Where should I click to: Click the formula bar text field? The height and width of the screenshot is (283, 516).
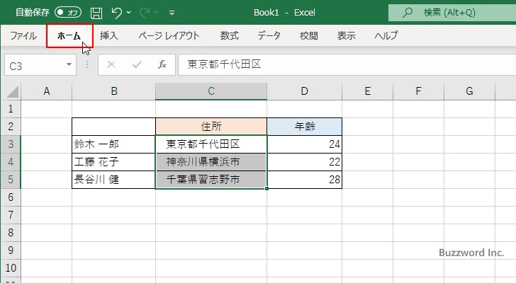coord(340,64)
